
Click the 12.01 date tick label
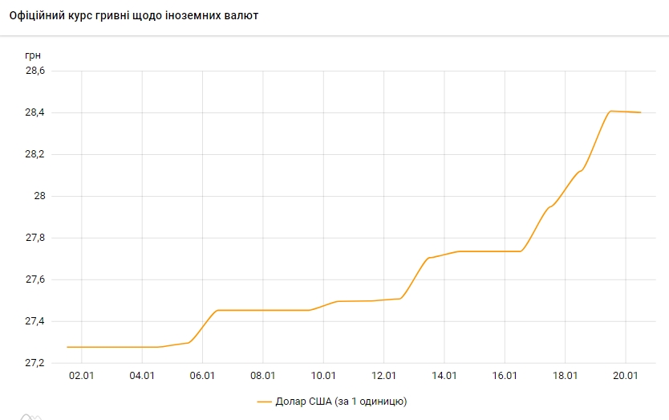384,375
